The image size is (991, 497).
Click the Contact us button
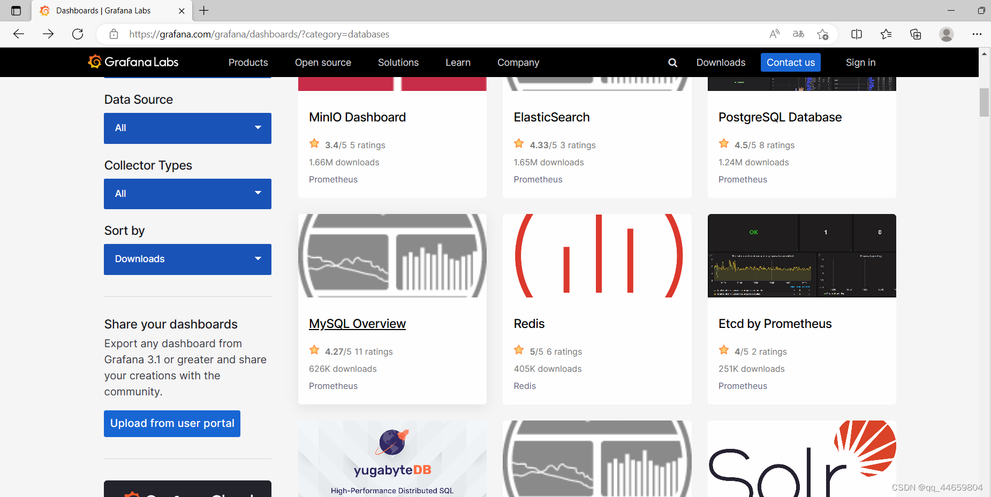point(791,63)
